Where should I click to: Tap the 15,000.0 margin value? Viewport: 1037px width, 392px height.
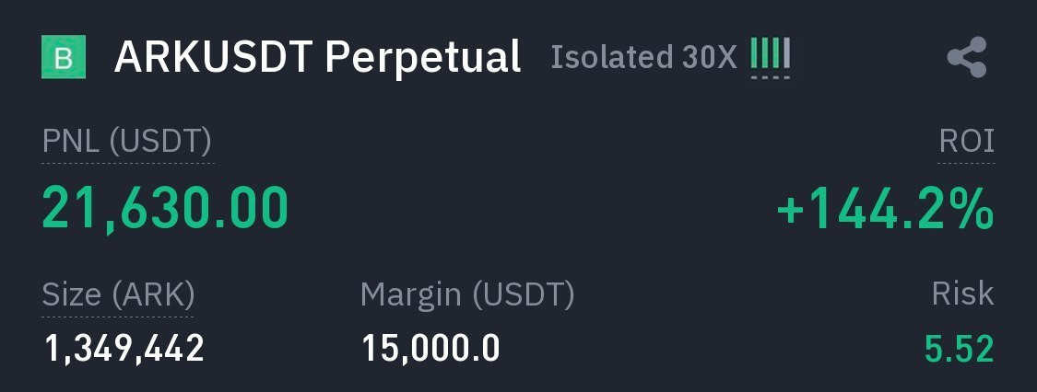coord(430,349)
